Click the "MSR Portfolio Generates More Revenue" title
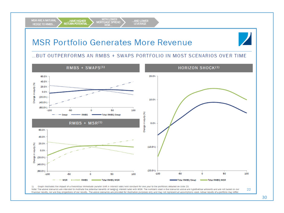284x213 pixels. (112, 43)
